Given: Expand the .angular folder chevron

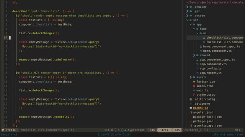Looking at the screenshot, I should [187, 7].
